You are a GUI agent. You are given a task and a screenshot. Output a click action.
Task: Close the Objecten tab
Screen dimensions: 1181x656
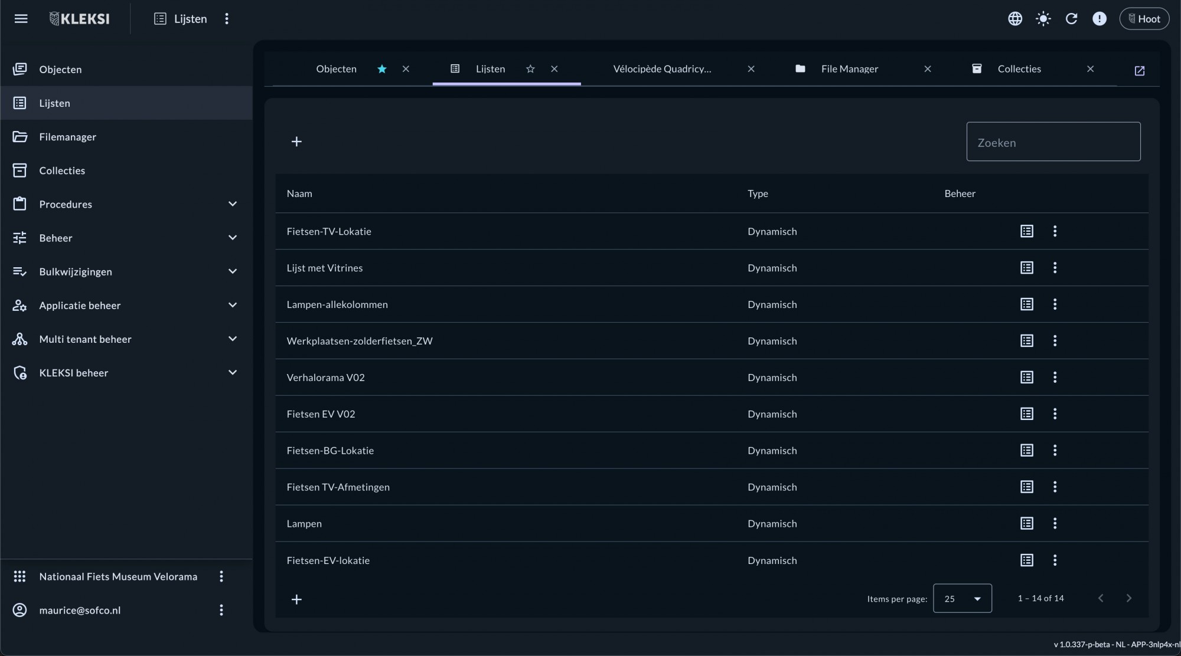[x=406, y=69]
